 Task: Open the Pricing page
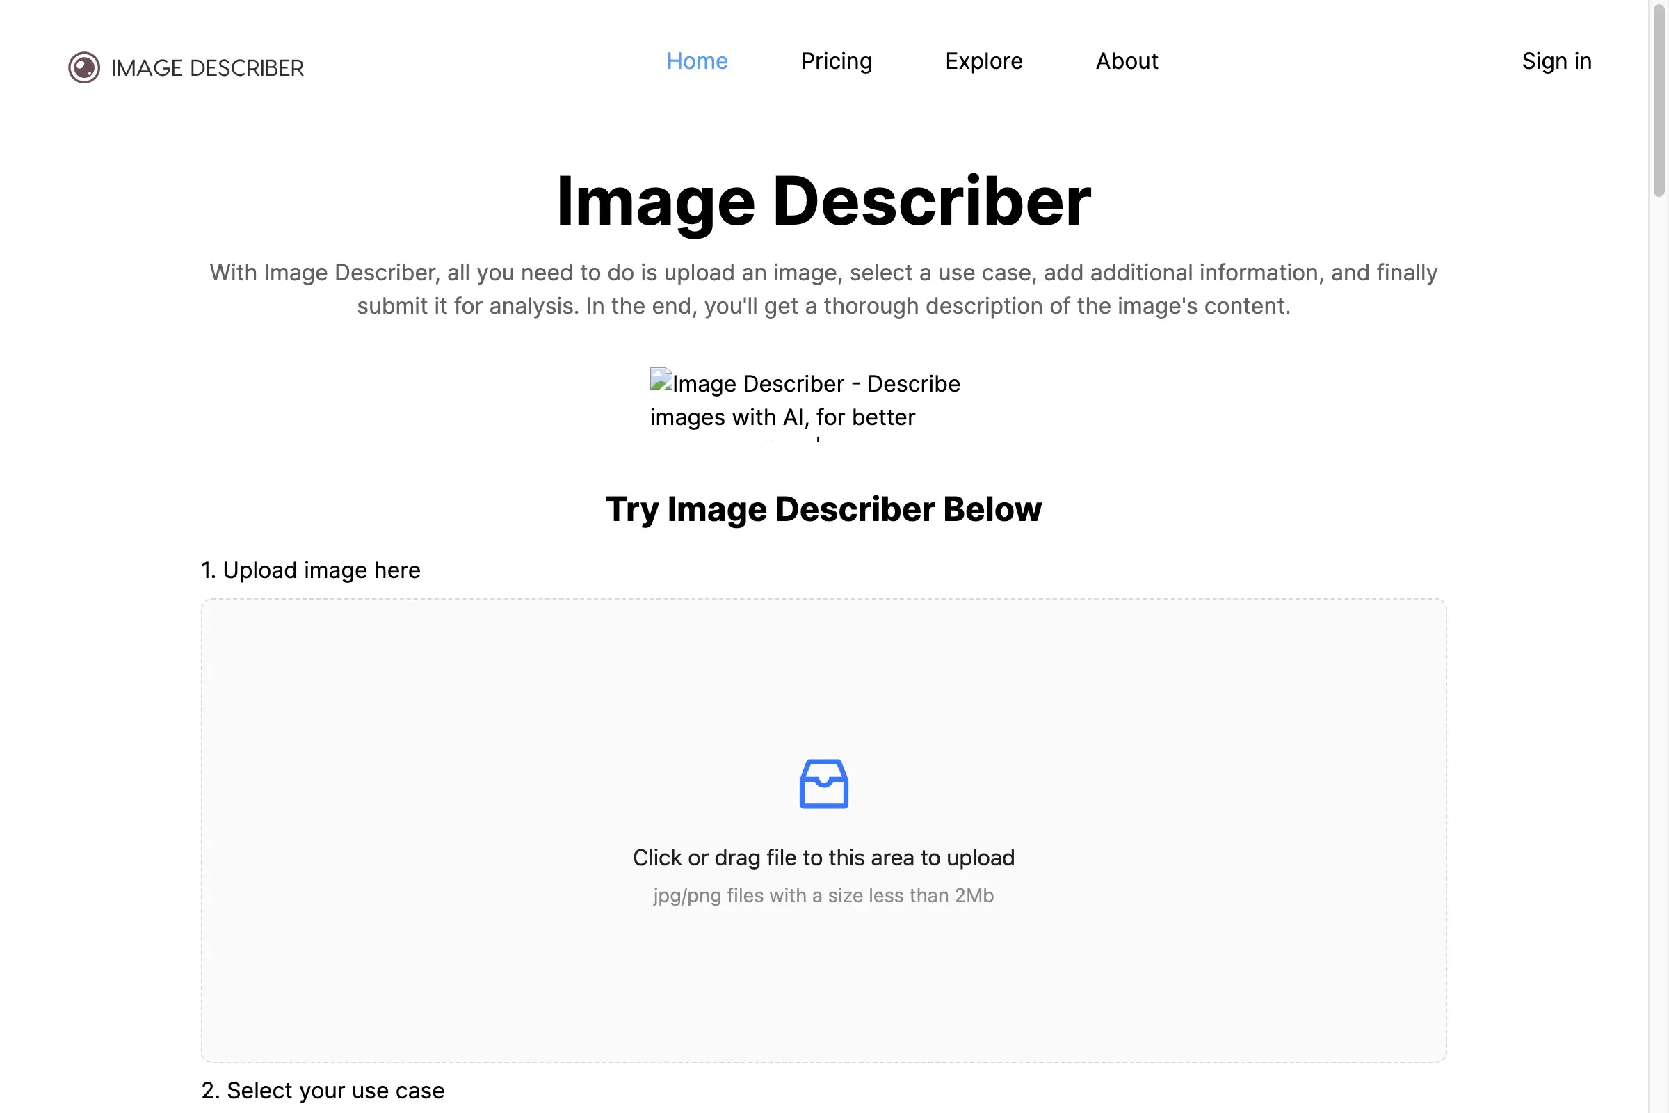point(836,62)
